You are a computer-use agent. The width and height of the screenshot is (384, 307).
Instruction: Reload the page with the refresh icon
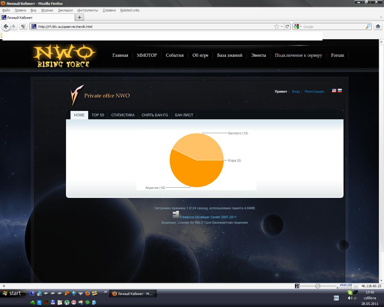tap(287, 26)
